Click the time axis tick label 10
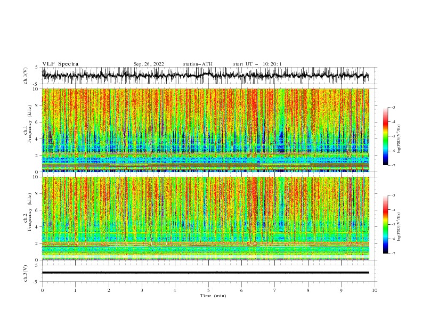 375,290
